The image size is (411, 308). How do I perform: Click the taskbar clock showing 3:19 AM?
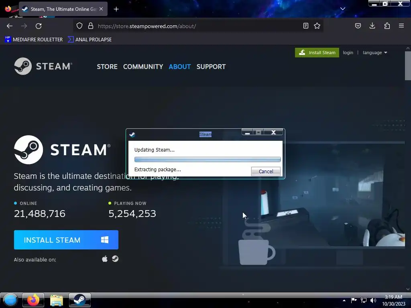pos(393,300)
